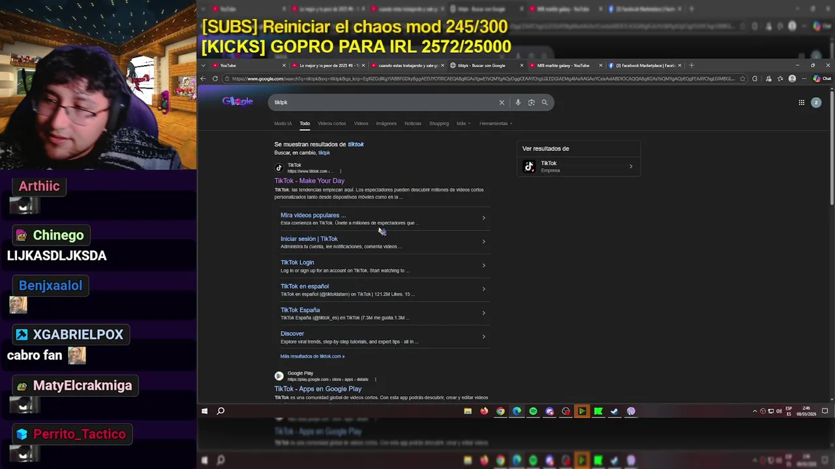Open a new browser tab with plus

[691, 65]
